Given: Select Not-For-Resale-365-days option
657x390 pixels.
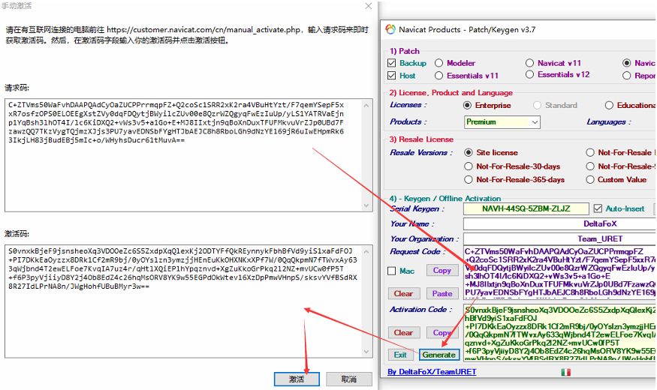Looking at the screenshot, I should coord(469,179).
